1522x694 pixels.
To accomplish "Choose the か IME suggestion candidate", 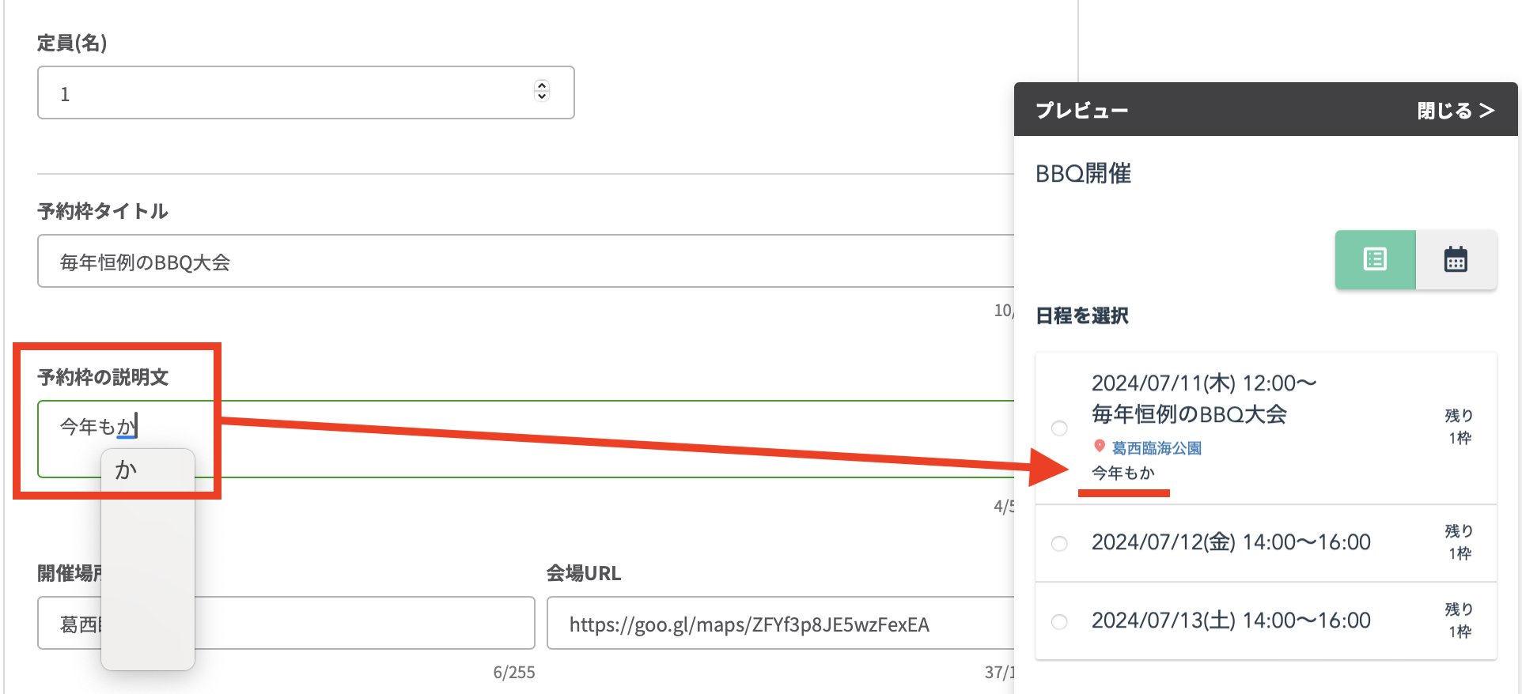I will pyautogui.click(x=127, y=470).
